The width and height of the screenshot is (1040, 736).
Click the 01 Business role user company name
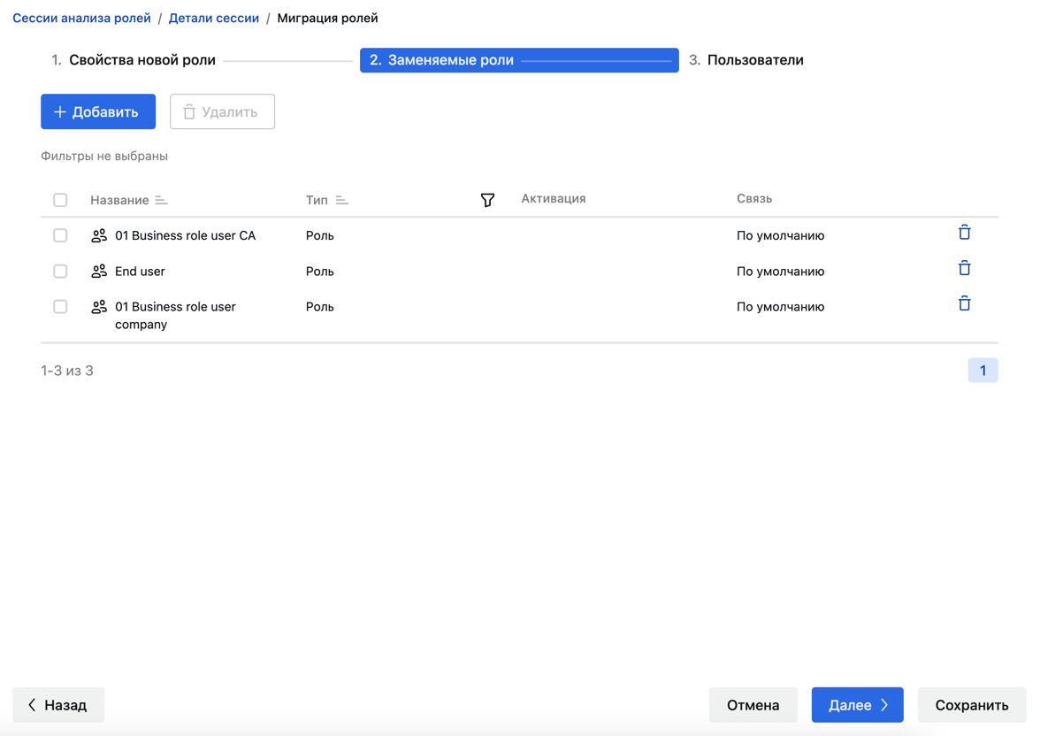pos(175,315)
